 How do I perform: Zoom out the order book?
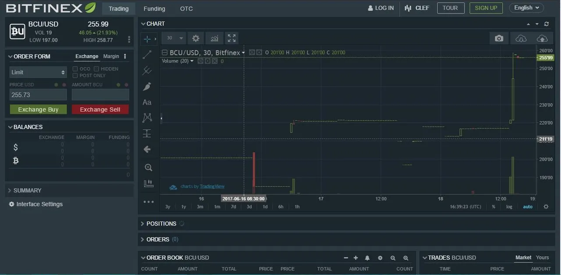pyautogui.click(x=393, y=258)
